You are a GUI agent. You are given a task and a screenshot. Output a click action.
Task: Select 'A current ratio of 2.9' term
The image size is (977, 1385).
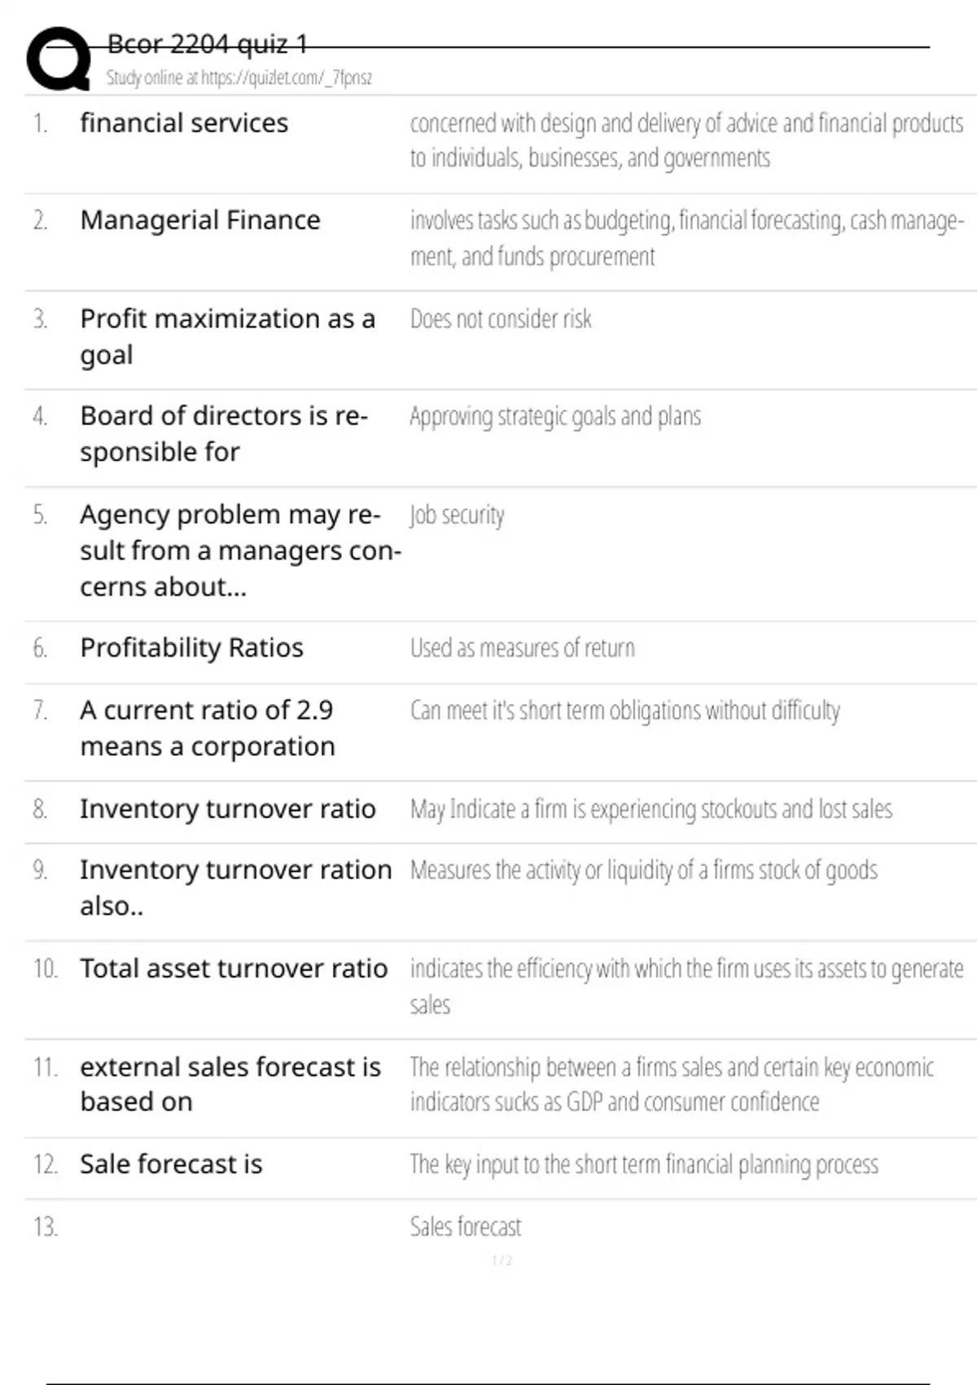[207, 728]
